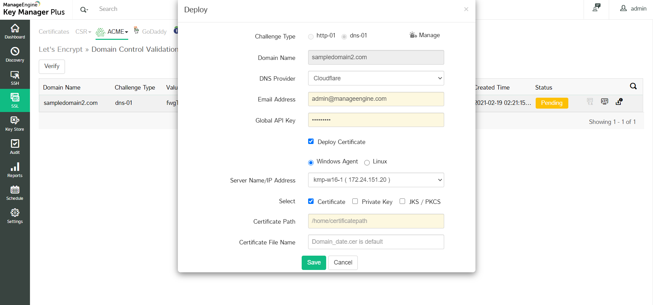Enable the Private Key checkbox

tap(355, 201)
